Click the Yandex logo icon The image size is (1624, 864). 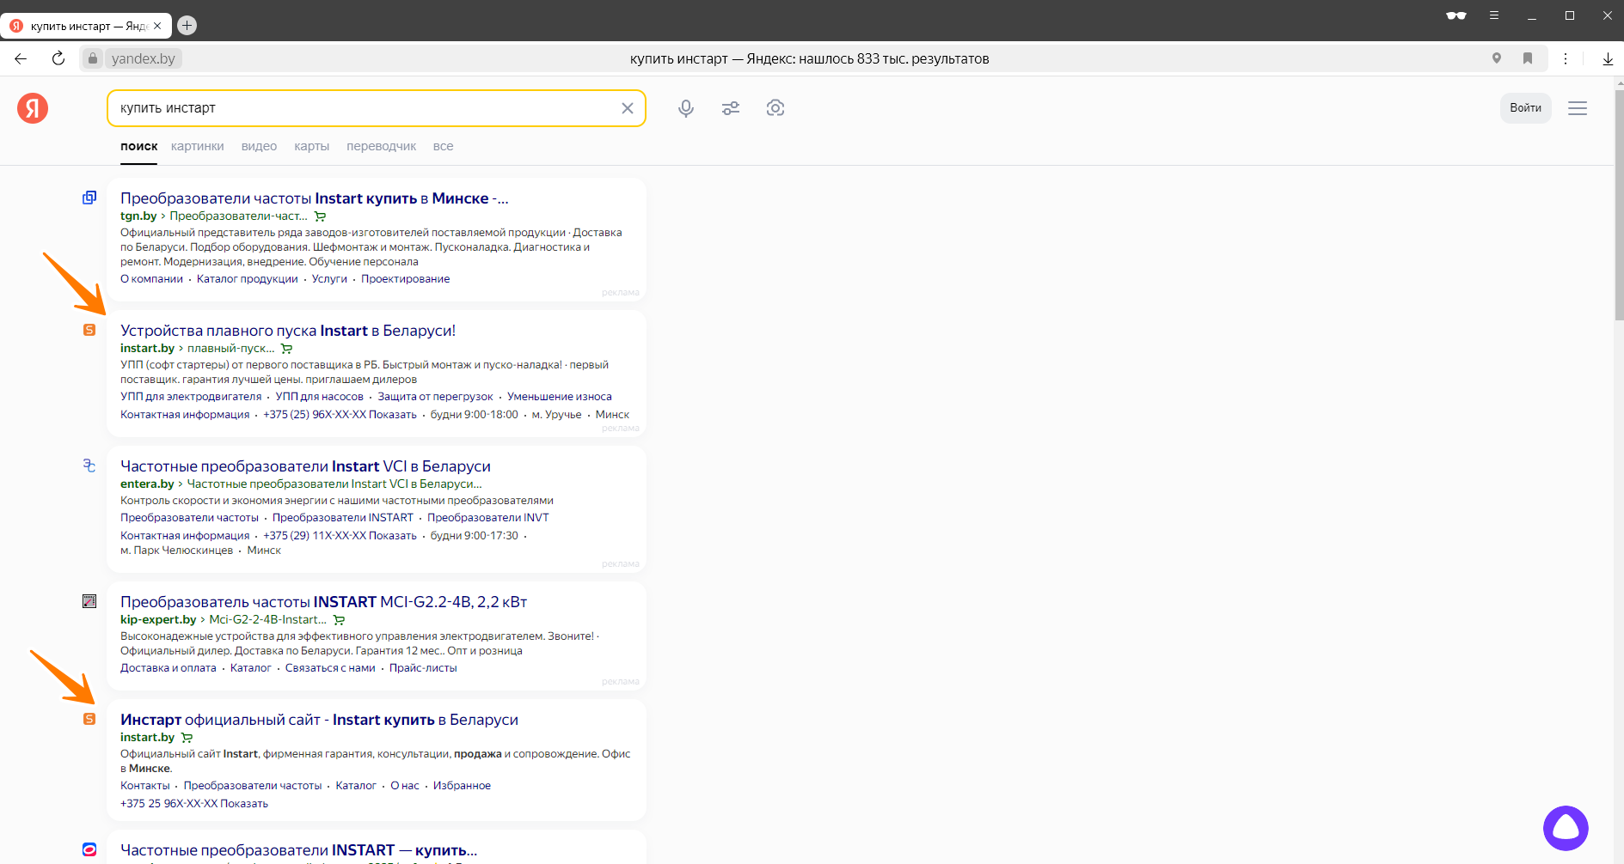pos(33,108)
